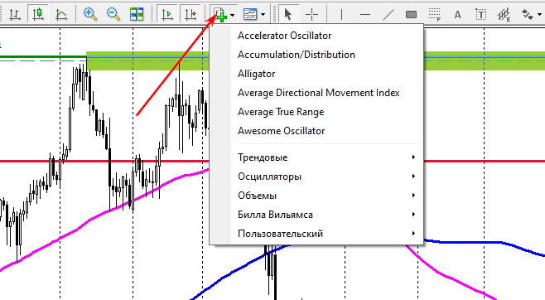Add text with the A tool
The width and height of the screenshot is (545, 300).
tap(458, 14)
